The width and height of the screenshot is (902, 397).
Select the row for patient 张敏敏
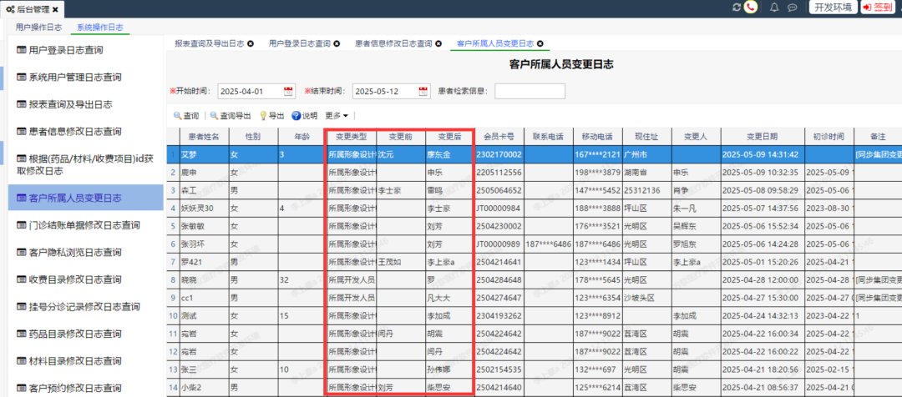[x=534, y=226]
